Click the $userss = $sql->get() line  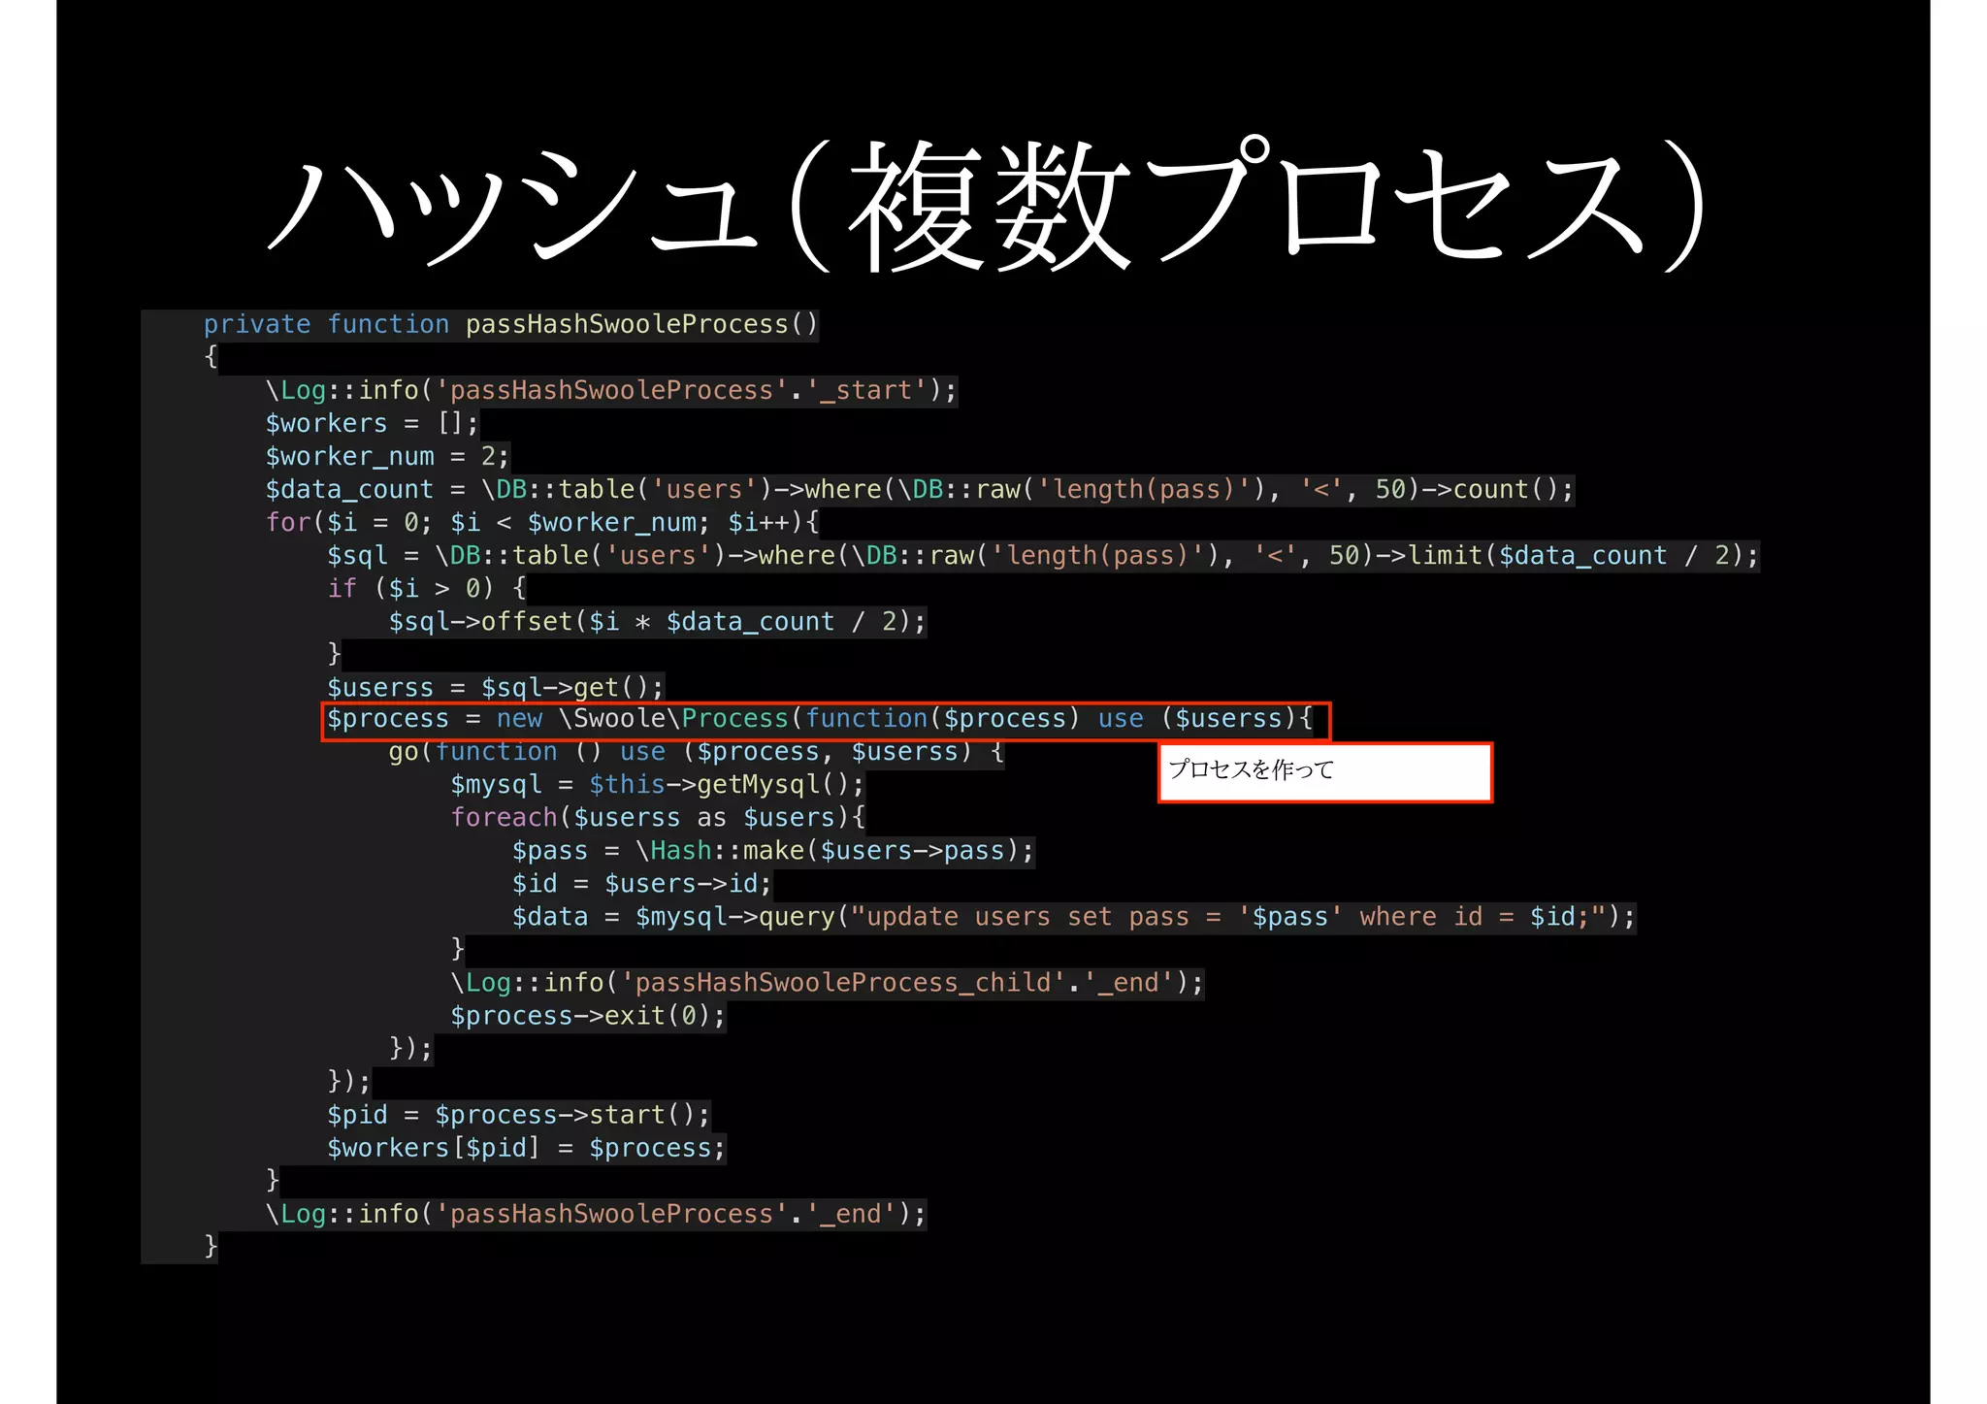(x=495, y=688)
